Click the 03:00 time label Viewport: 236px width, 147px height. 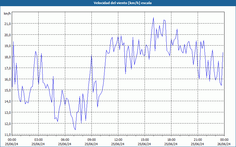pos(38,140)
